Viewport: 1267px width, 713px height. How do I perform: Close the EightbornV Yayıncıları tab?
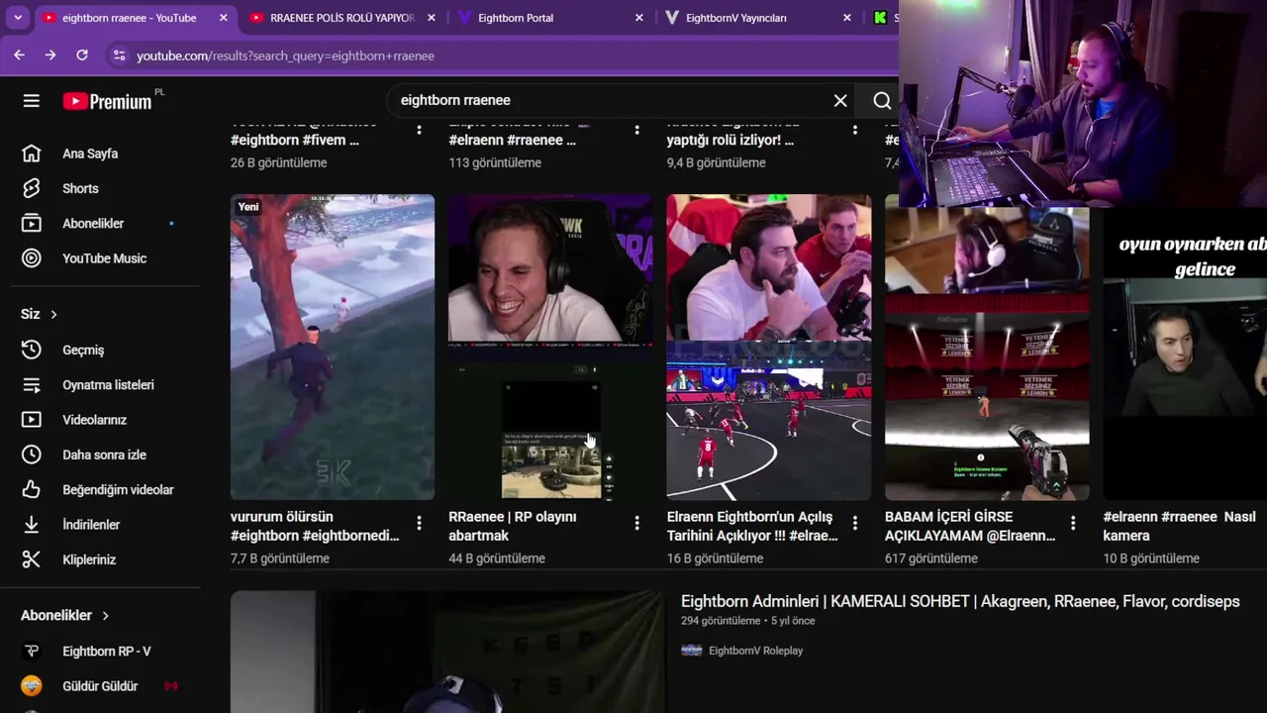(847, 18)
